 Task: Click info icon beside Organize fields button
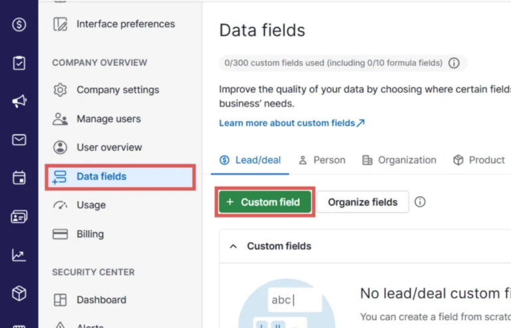point(420,202)
